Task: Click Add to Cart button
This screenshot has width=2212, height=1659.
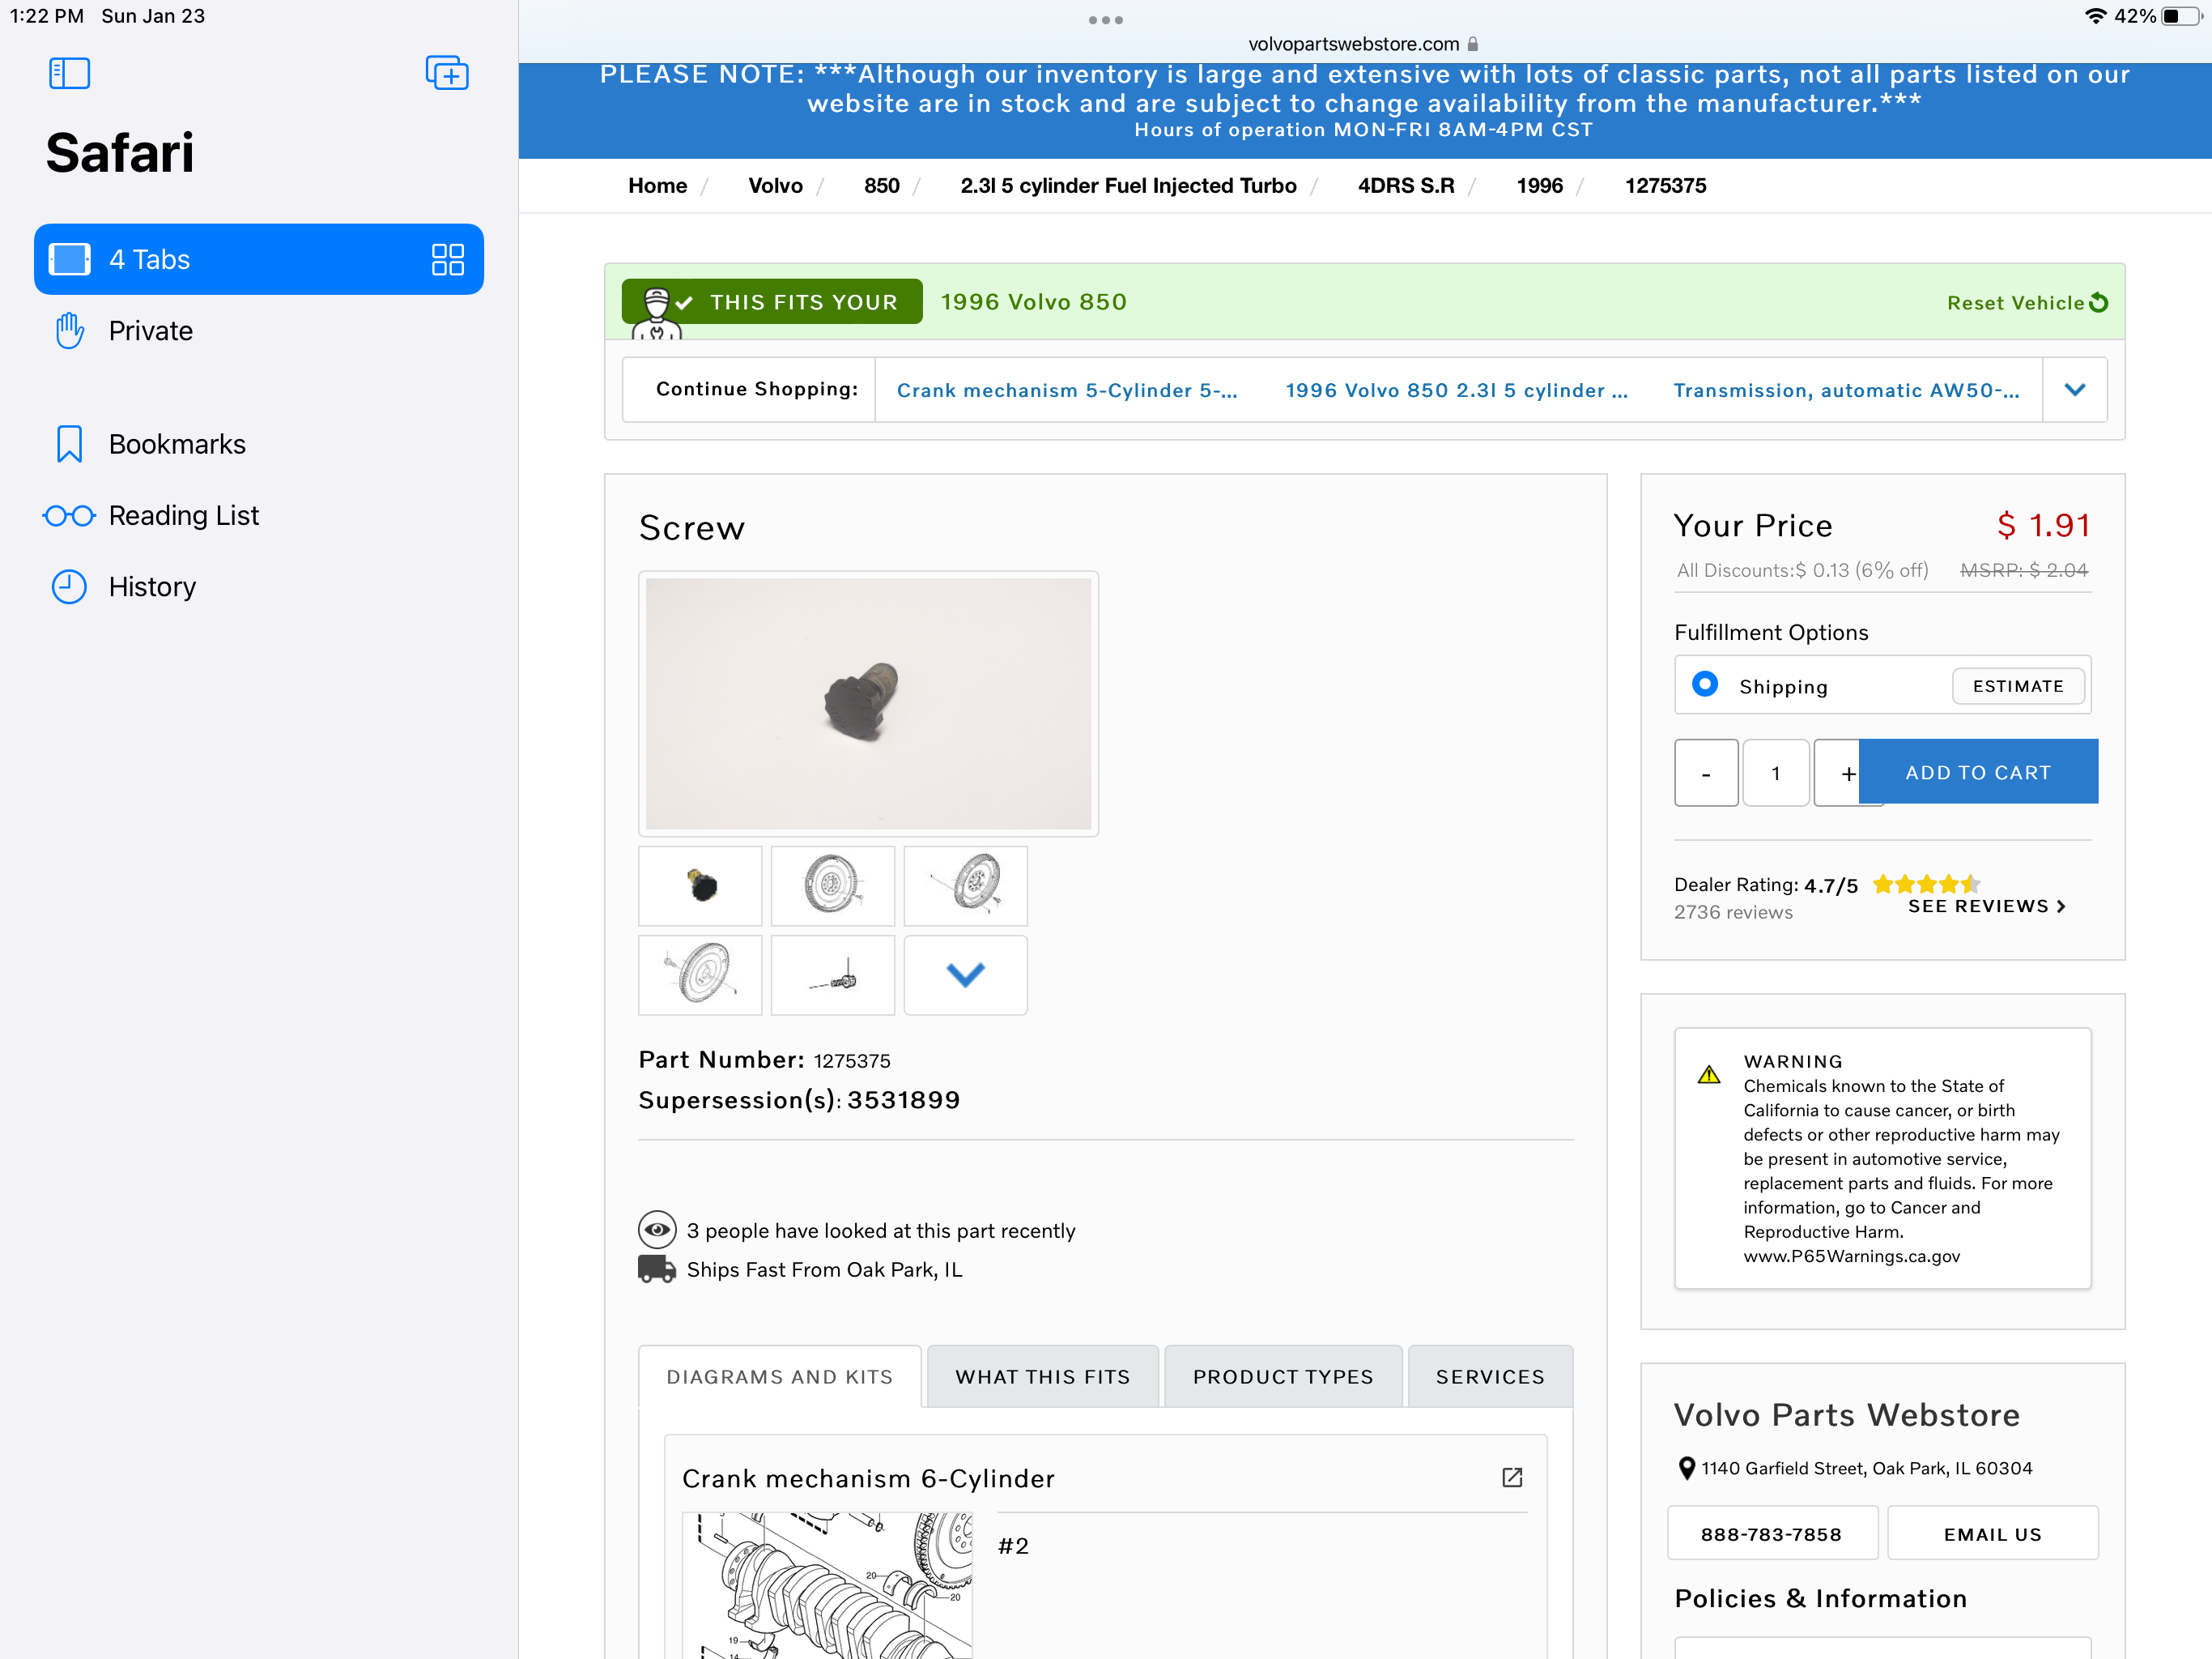Action: click(x=1977, y=773)
